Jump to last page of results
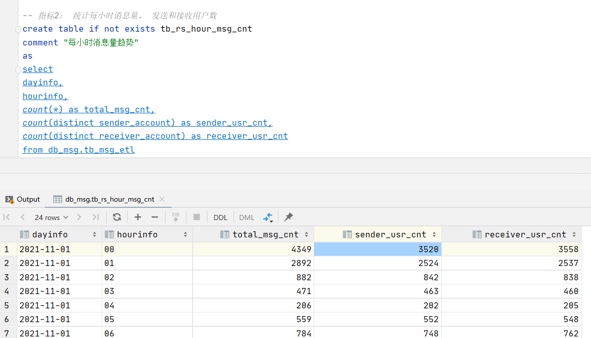Viewport: 591px width, 338px height. [x=96, y=217]
